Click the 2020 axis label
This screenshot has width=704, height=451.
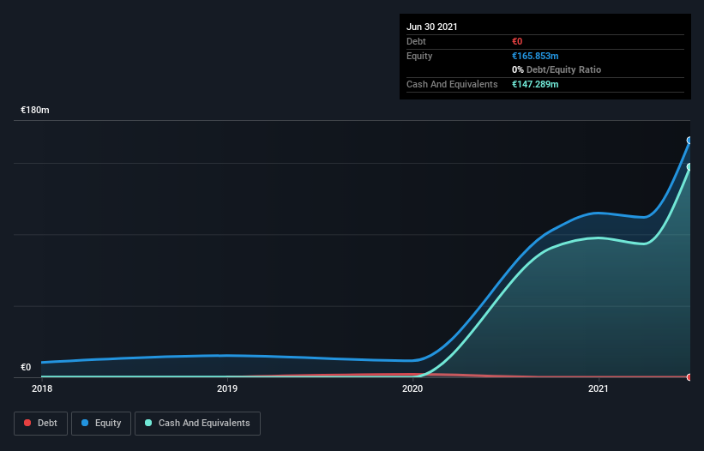pos(412,388)
